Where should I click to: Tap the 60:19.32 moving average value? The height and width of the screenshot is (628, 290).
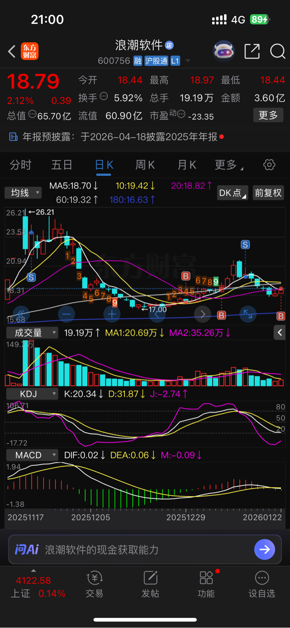(77, 200)
